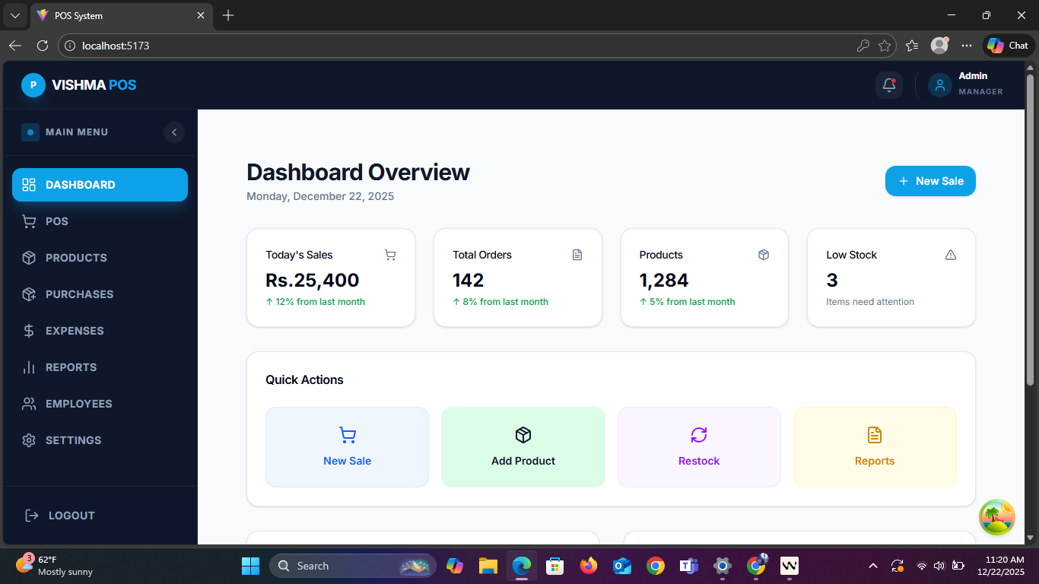Open the Settings sidebar menu item
This screenshot has height=584, width=1039.
coord(100,440)
